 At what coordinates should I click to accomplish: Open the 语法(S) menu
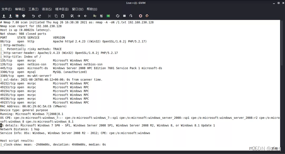(47, 9)
